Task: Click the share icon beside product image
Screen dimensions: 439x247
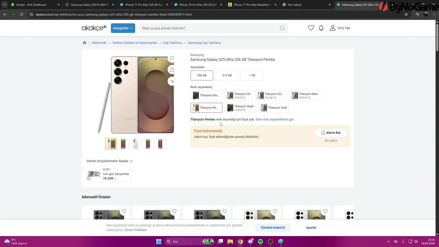Action: click(x=172, y=70)
